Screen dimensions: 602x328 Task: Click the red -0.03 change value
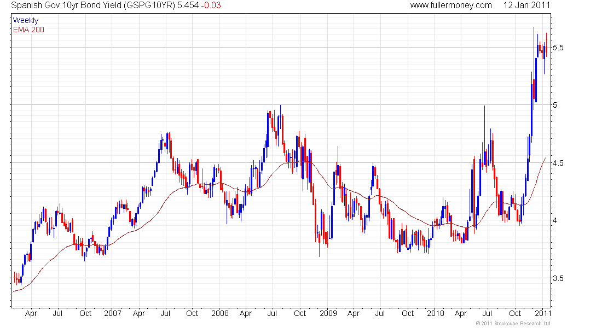point(211,5)
